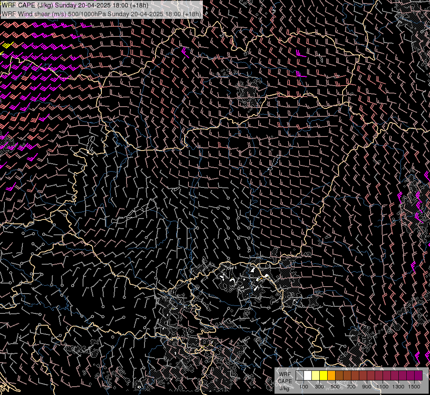Click the 700 legend value
The height and width of the screenshot is (395, 430).
coord(351,387)
